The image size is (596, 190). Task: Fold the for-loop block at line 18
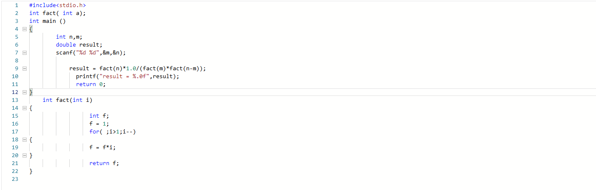click(x=24, y=140)
